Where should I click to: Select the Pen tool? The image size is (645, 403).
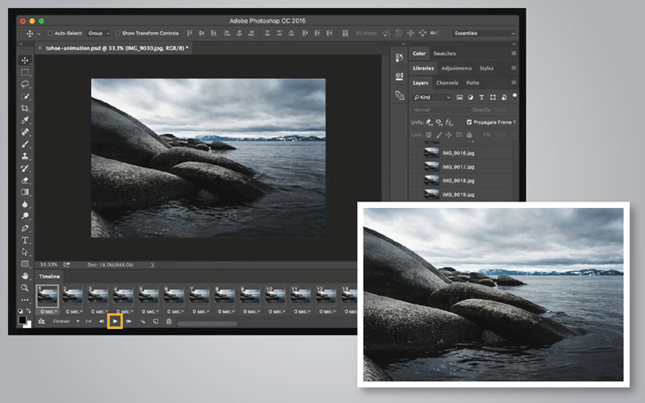click(25, 228)
